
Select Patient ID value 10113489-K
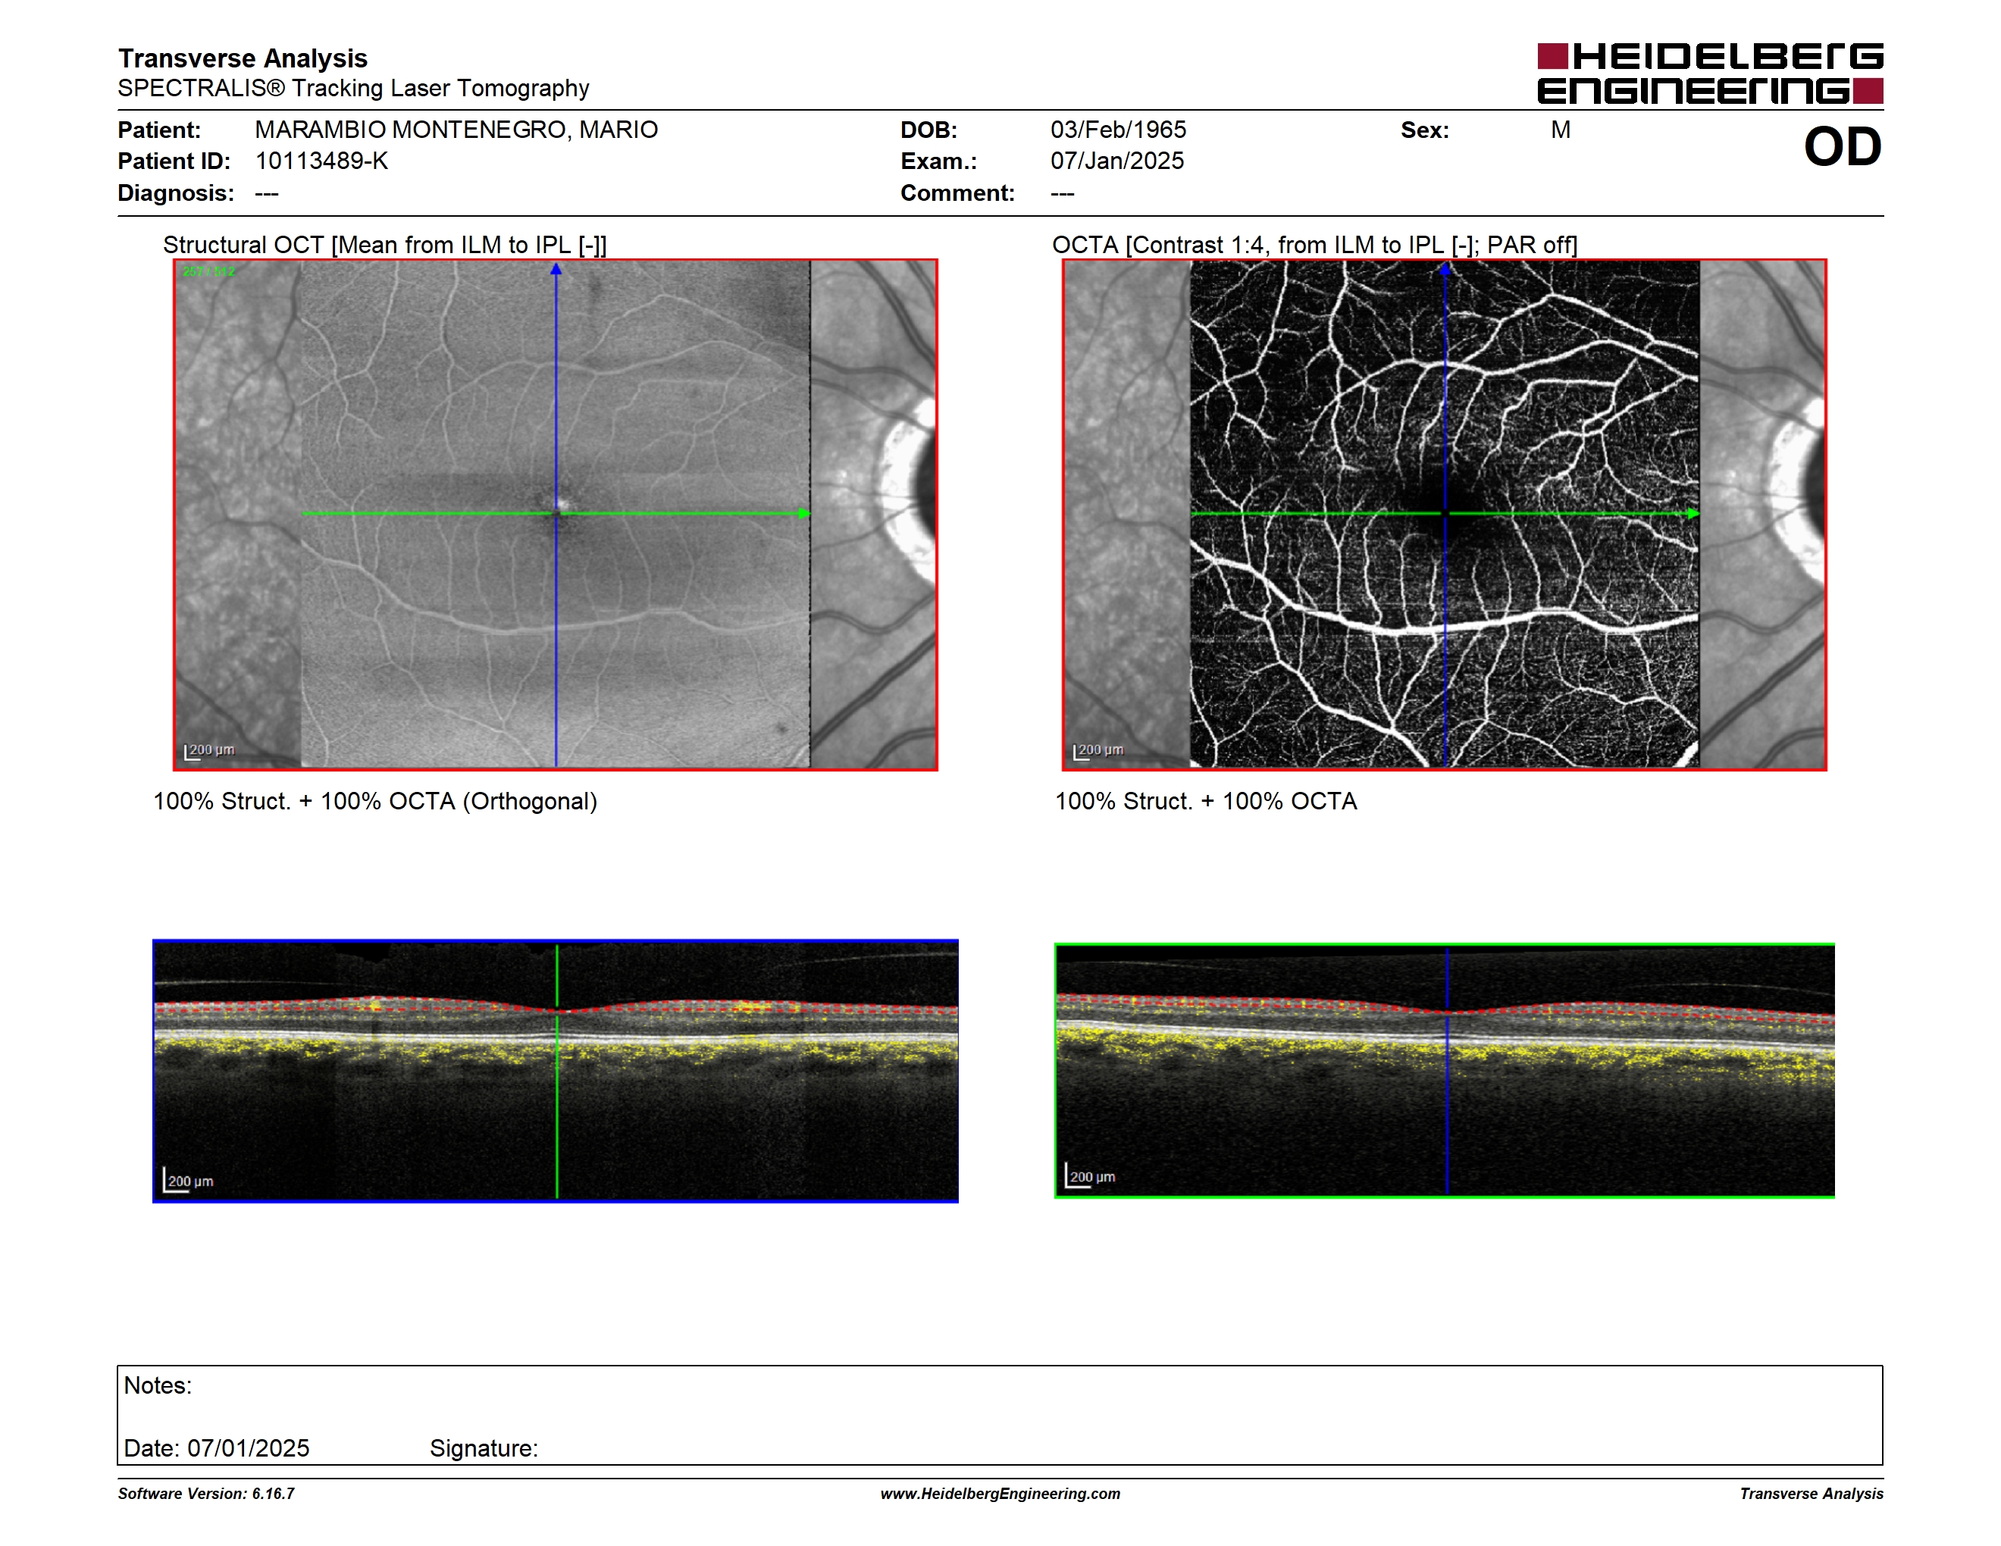[x=321, y=161]
